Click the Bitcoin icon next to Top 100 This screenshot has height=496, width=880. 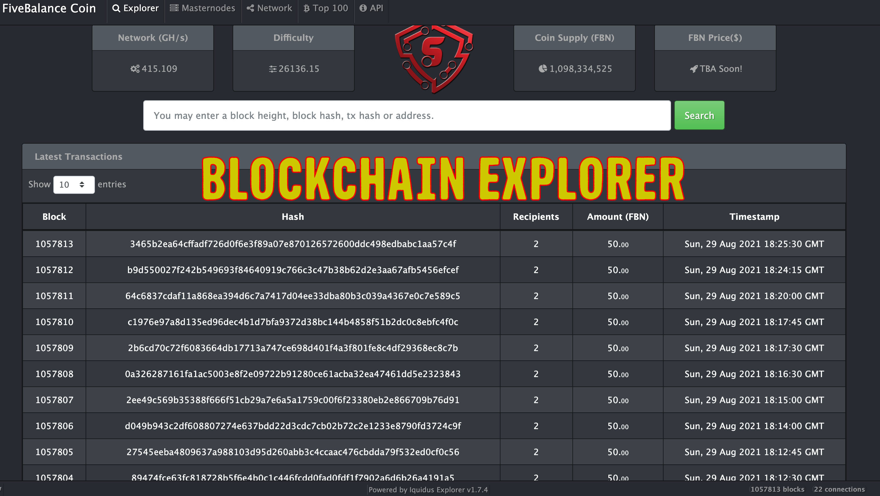(306, 8)
